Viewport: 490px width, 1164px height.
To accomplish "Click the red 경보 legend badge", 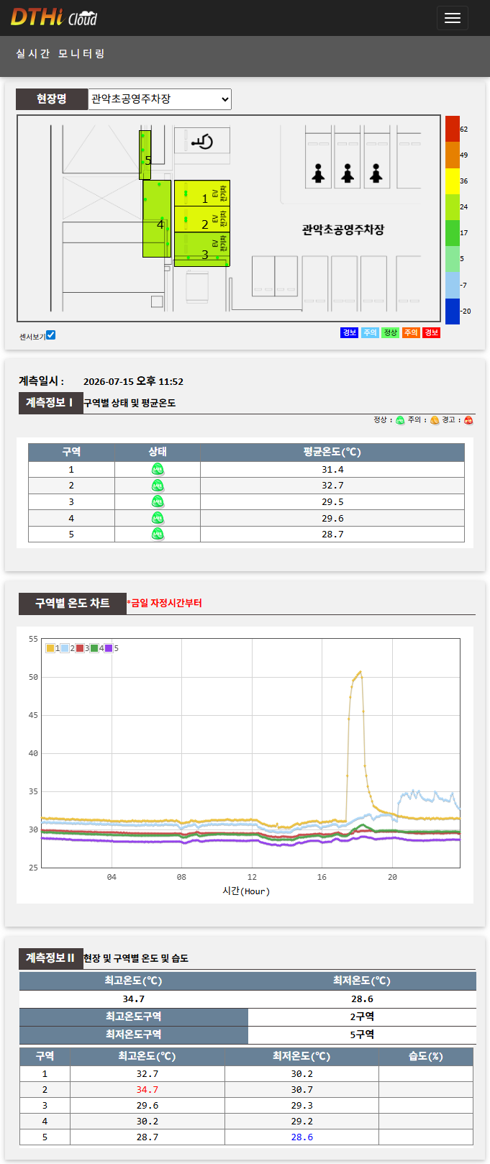I will 431,332.
